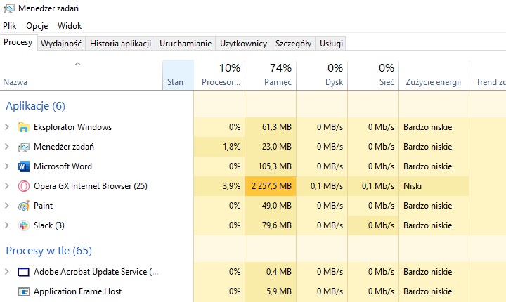Expand the Eksplorator Windows process group
Image resolution: width=506 pixels, height=302 pixels.
point(7,127)
